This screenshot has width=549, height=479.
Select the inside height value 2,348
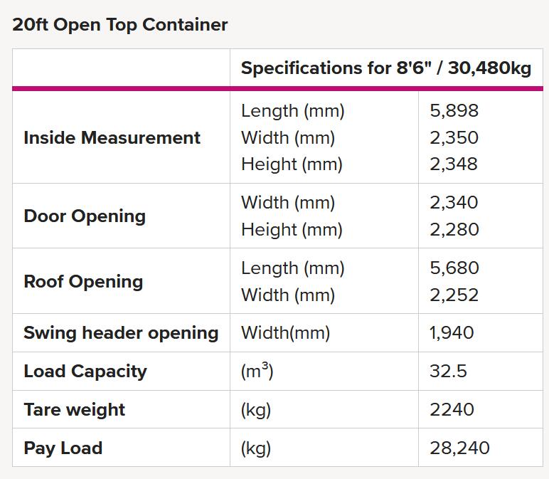pyautogui.click(x=454, y=164)
